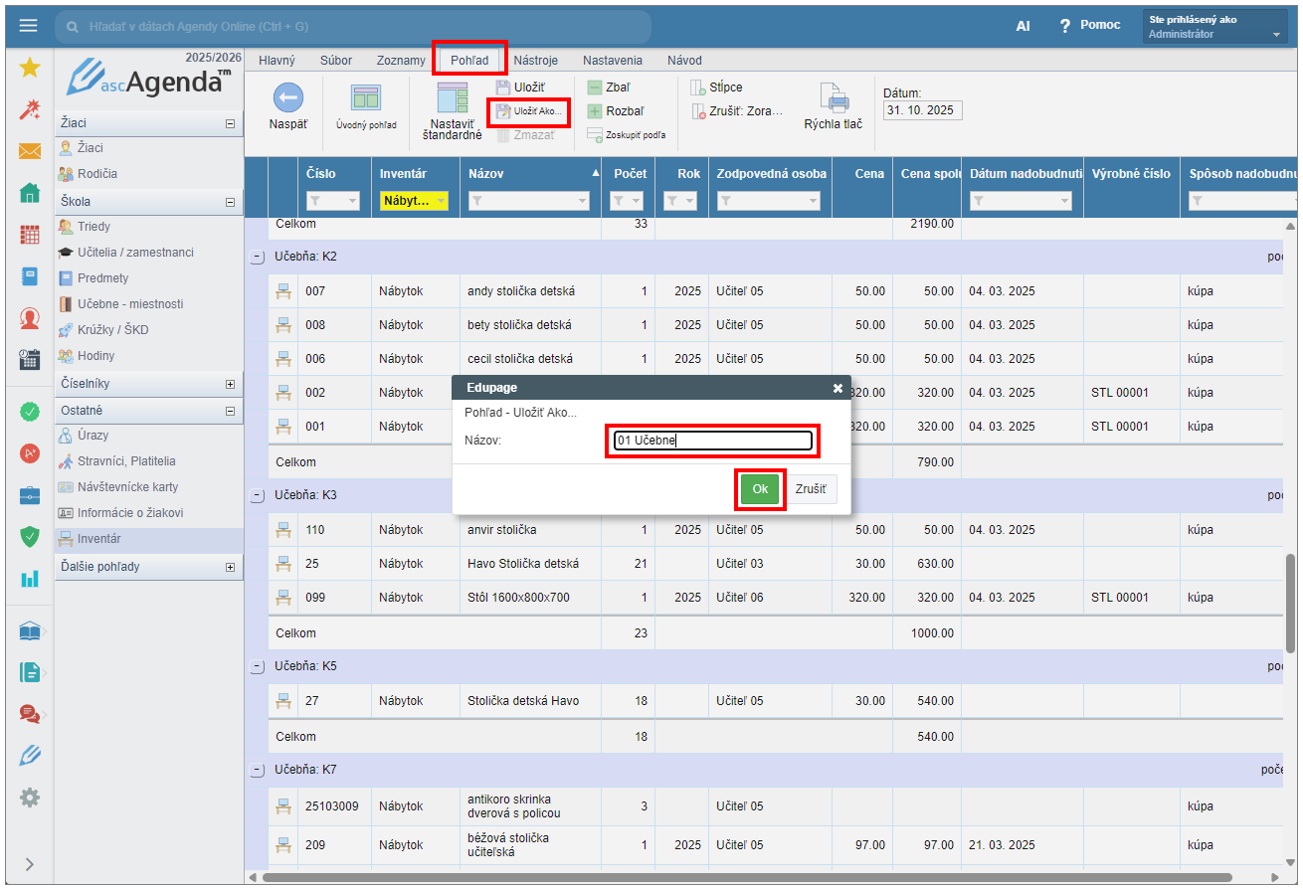The width and height of the screenshot is (1303, 890).
Task: Click the yellow star favorites icon
Action: click(x=30, y=67)
